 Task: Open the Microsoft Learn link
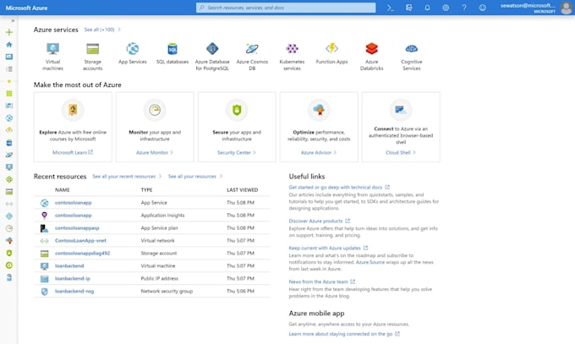(73, 153)
